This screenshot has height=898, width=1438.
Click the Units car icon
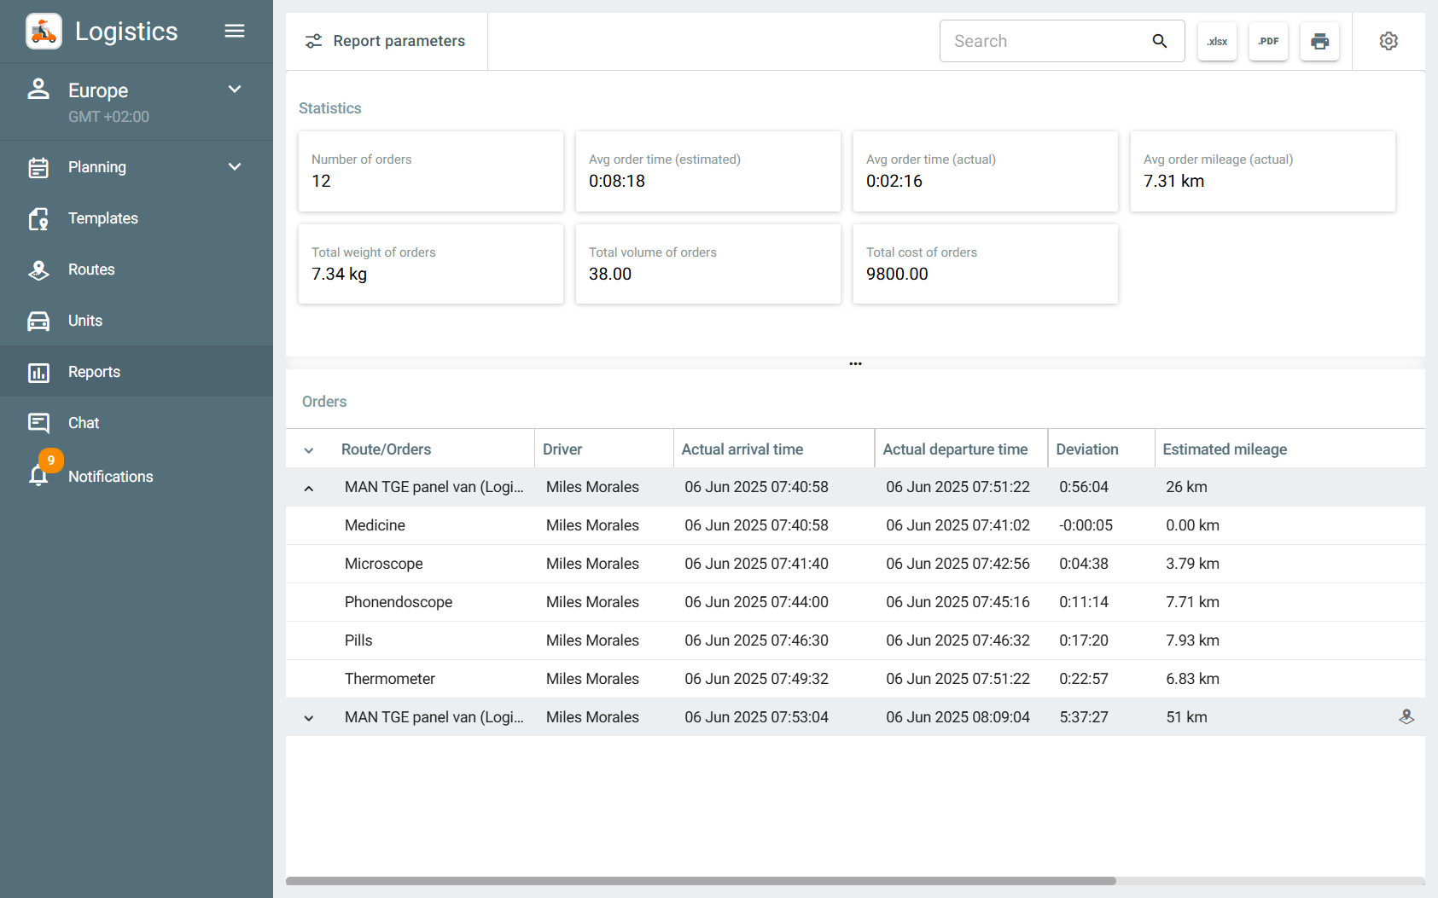38,321
